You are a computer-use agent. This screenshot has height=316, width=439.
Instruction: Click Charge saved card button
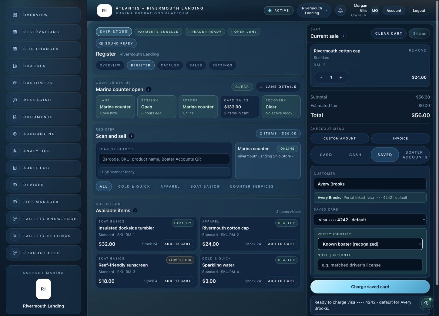tap(370, 287)
